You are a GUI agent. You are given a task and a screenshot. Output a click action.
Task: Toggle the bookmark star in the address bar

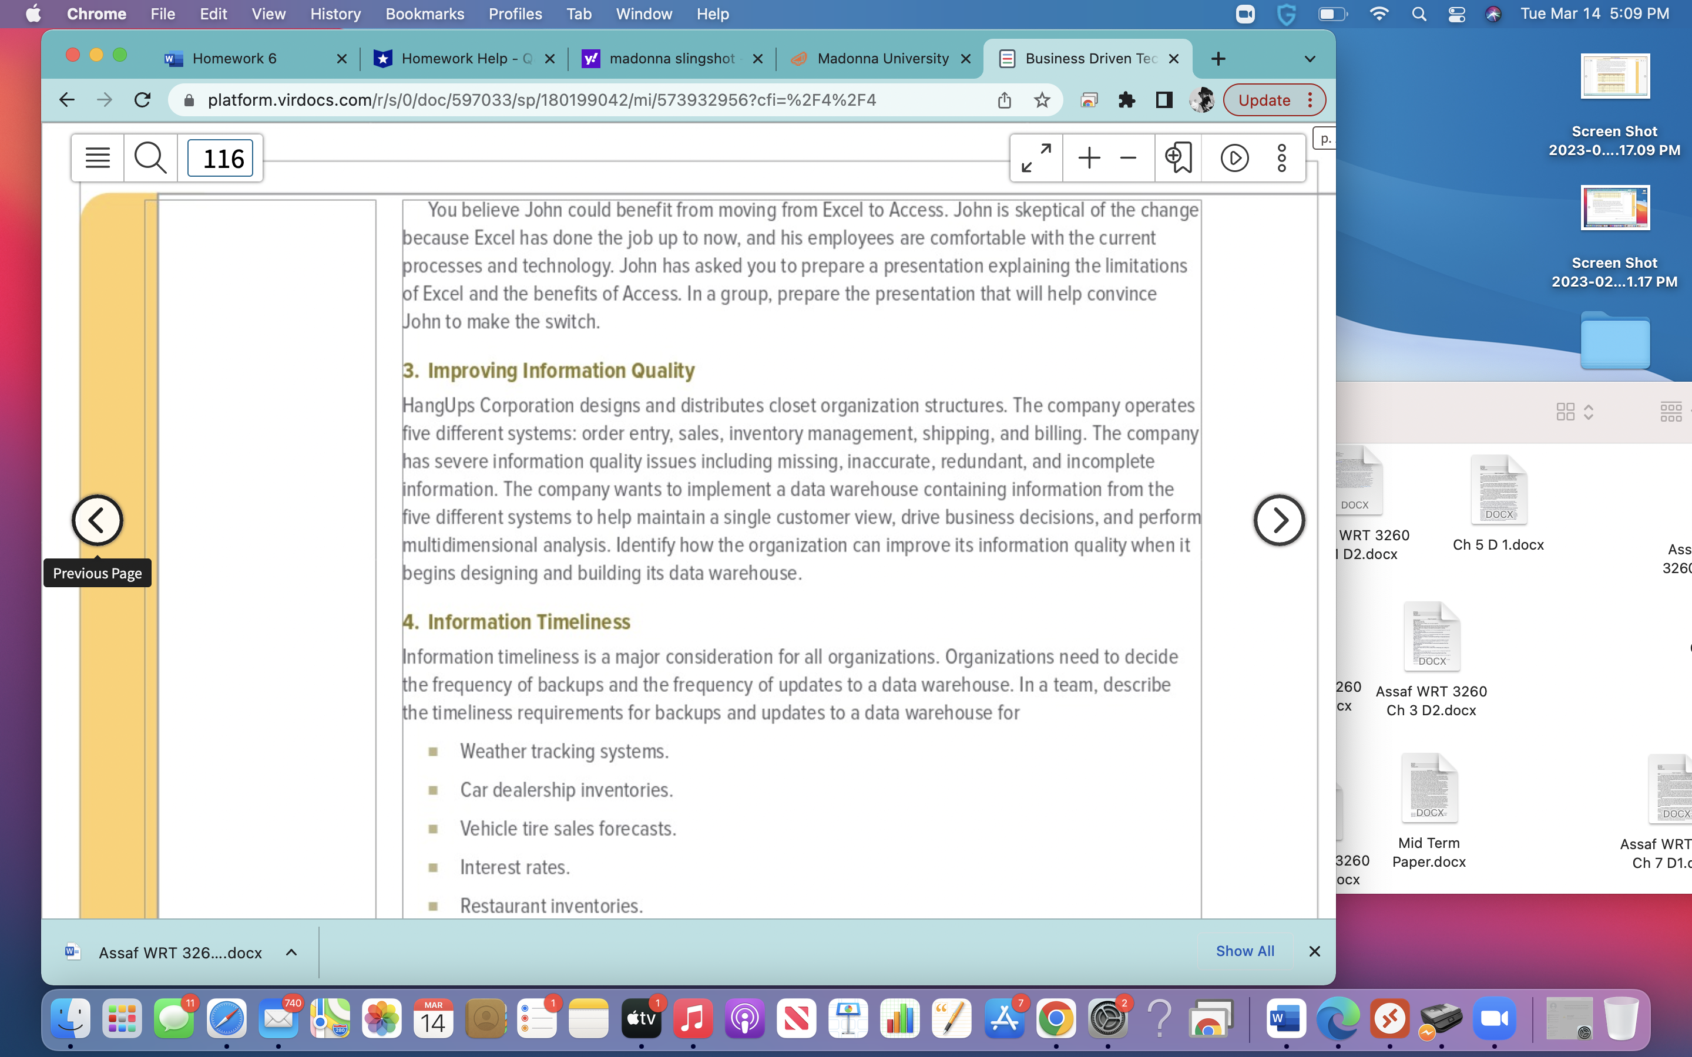[x=1041, y=99]
